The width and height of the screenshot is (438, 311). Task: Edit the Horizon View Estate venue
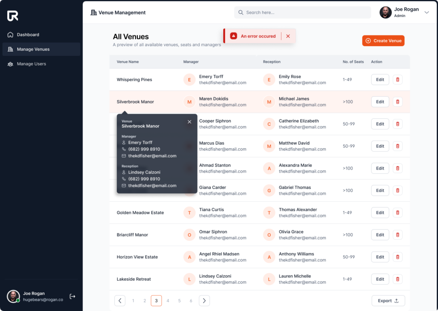pyautogui.click(x=380, y=257)
